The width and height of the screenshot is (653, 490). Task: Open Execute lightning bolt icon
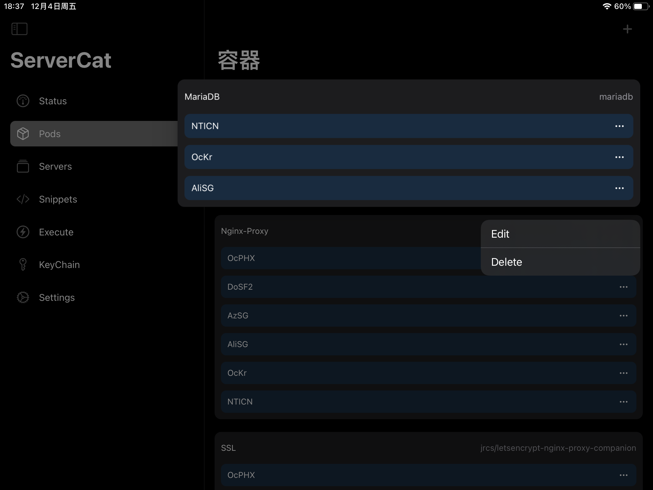pos(23,232)
